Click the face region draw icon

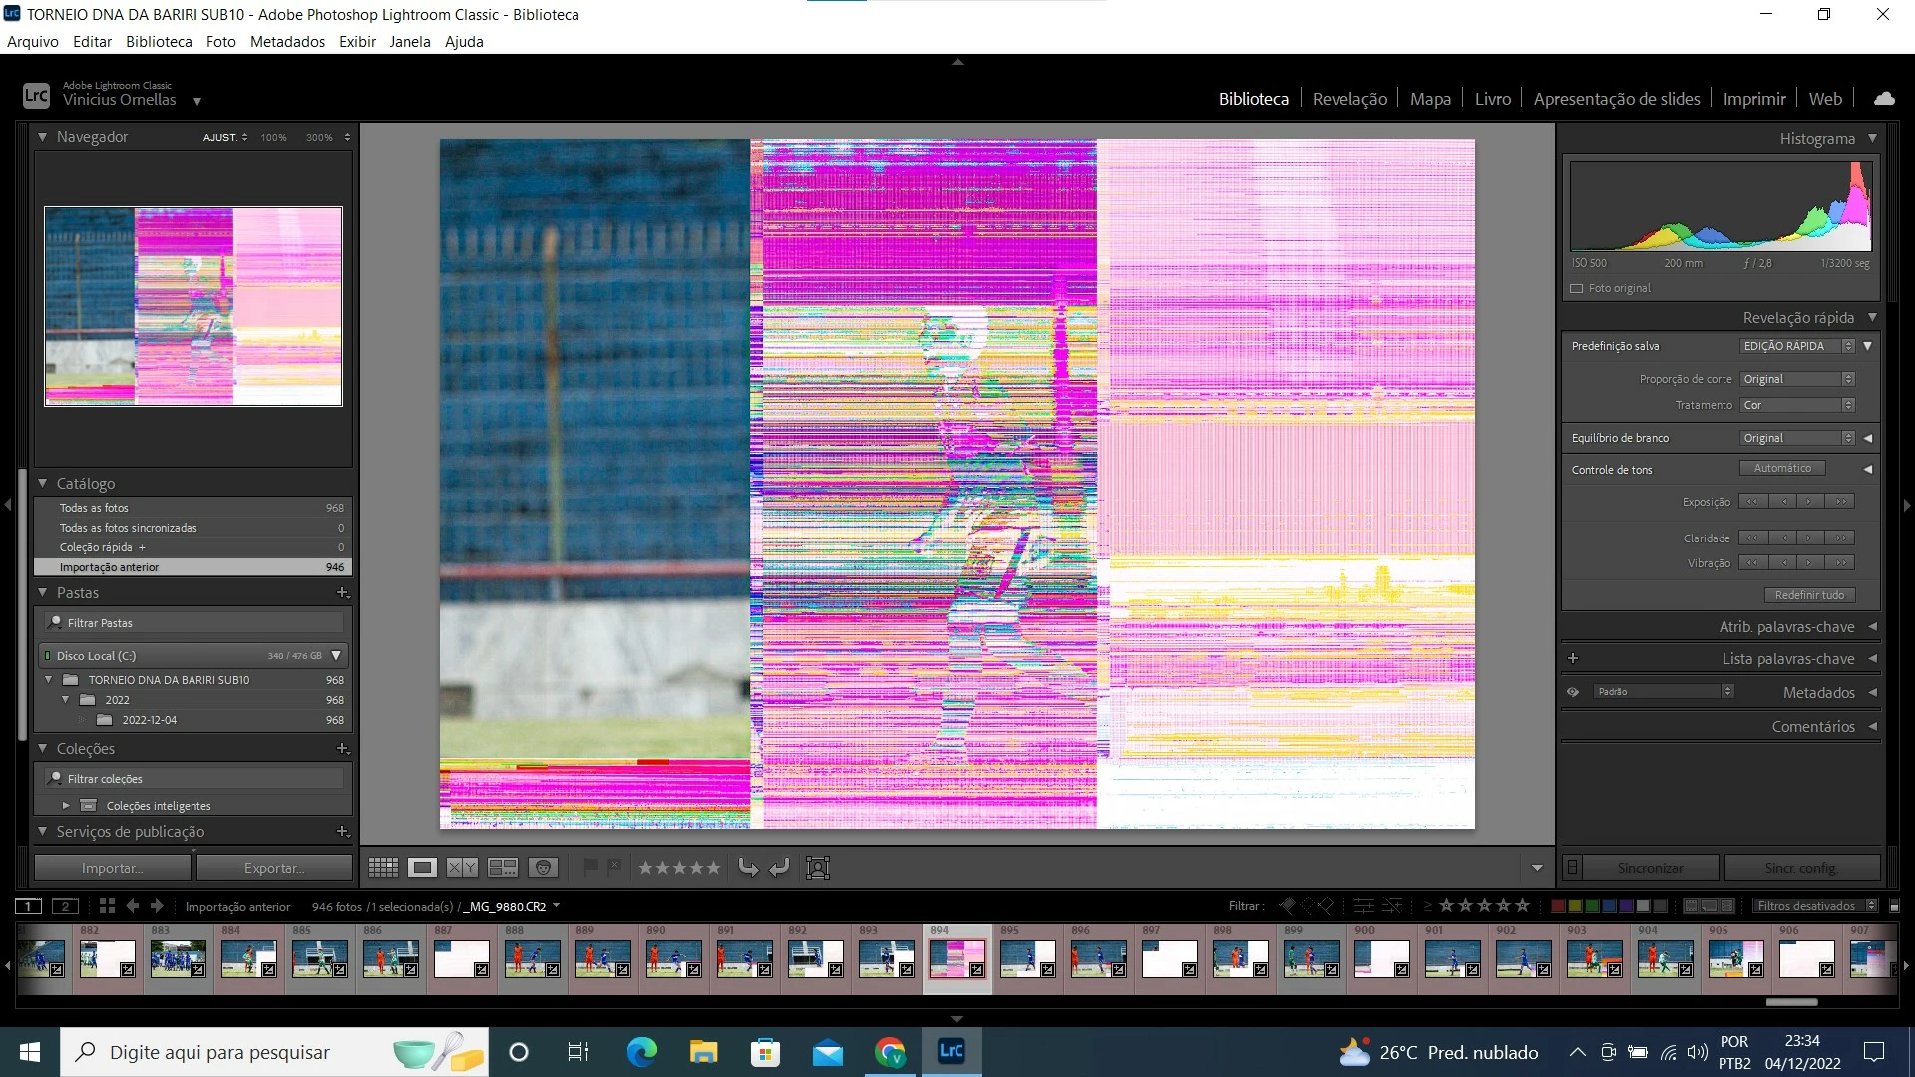click(818, 868)
